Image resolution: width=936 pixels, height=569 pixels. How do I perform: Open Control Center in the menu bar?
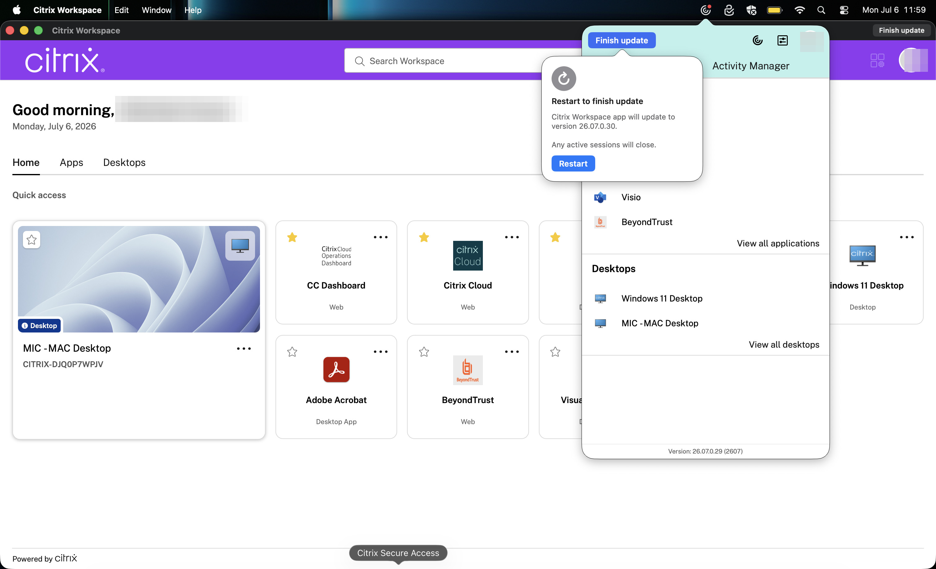[844, 10]
